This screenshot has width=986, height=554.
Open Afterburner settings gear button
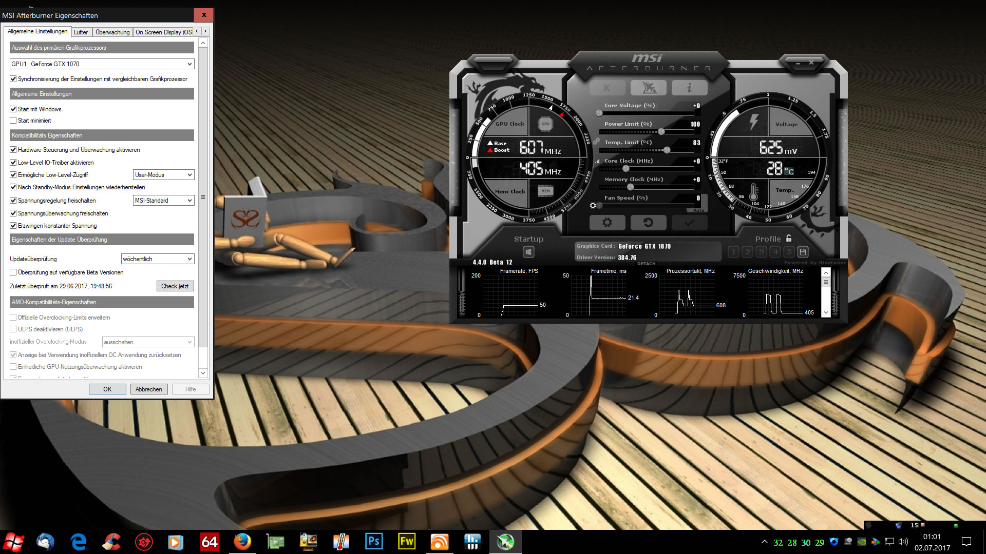tap(607, 223)
